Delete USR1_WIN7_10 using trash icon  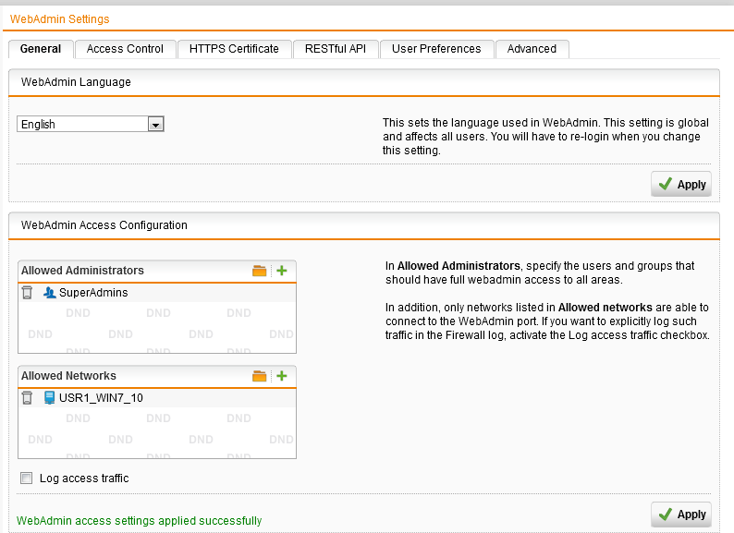coord(28,398)
